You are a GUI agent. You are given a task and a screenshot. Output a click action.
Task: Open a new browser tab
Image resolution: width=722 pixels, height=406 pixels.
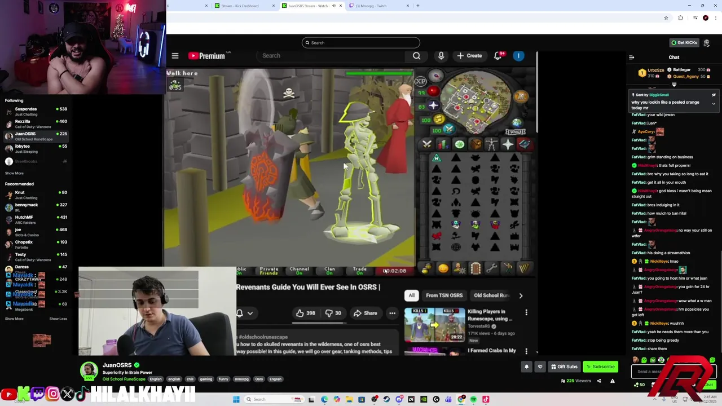point(417,6)
